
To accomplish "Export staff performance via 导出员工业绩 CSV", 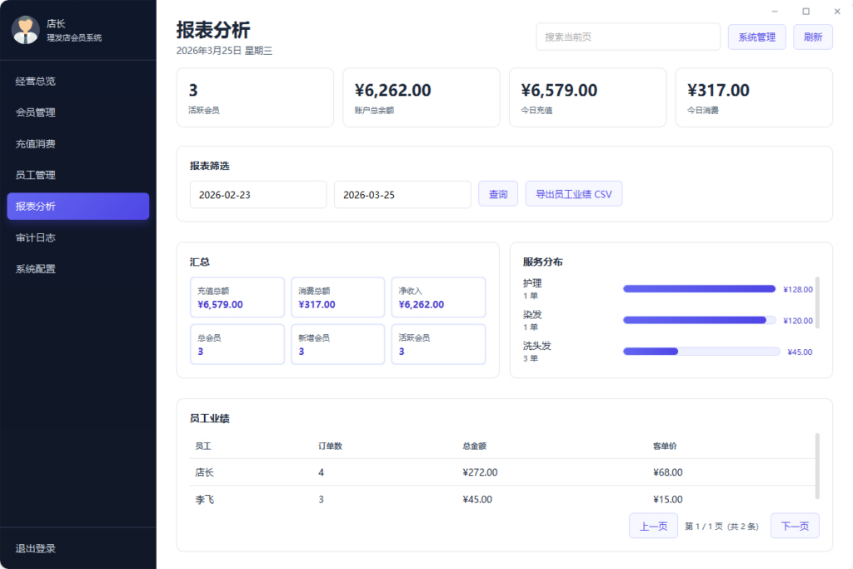I will (574, 193).
